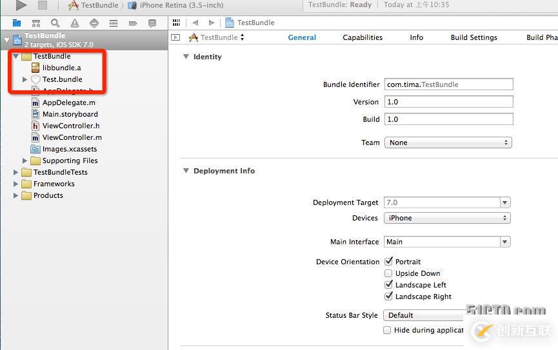Toggle the targets list sidebar icon
Image resolution: width=558 pixels, height=350 pixels.
[175, 37]
